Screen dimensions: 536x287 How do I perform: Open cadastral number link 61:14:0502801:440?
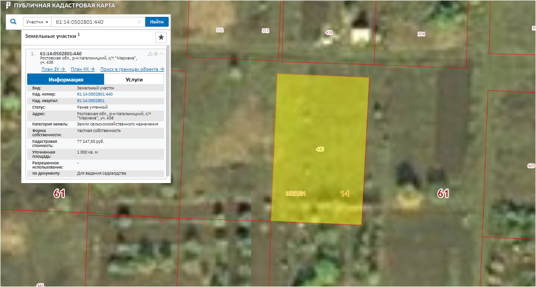click(95, 94)
